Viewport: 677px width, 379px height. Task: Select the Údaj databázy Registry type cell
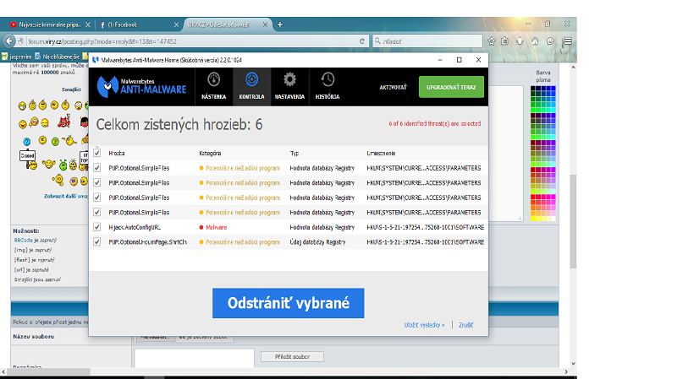click(318, 242)
